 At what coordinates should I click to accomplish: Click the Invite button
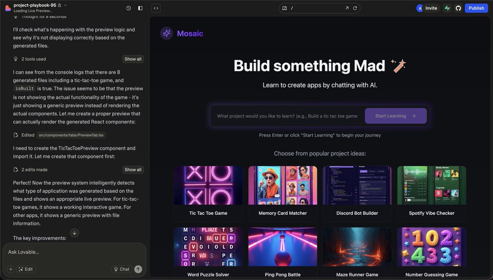431,8
